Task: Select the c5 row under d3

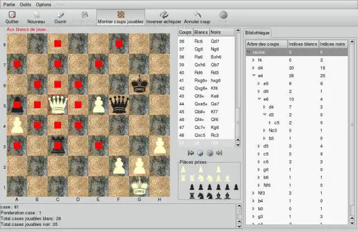Action: [297, 123]
